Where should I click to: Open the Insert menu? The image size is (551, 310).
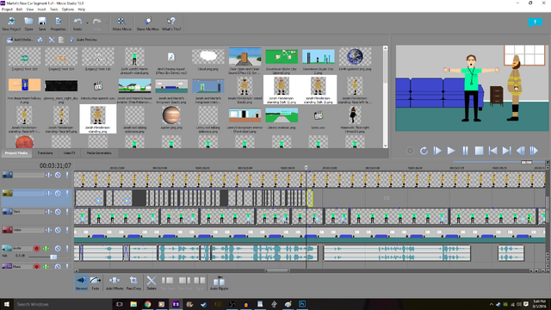41,9
